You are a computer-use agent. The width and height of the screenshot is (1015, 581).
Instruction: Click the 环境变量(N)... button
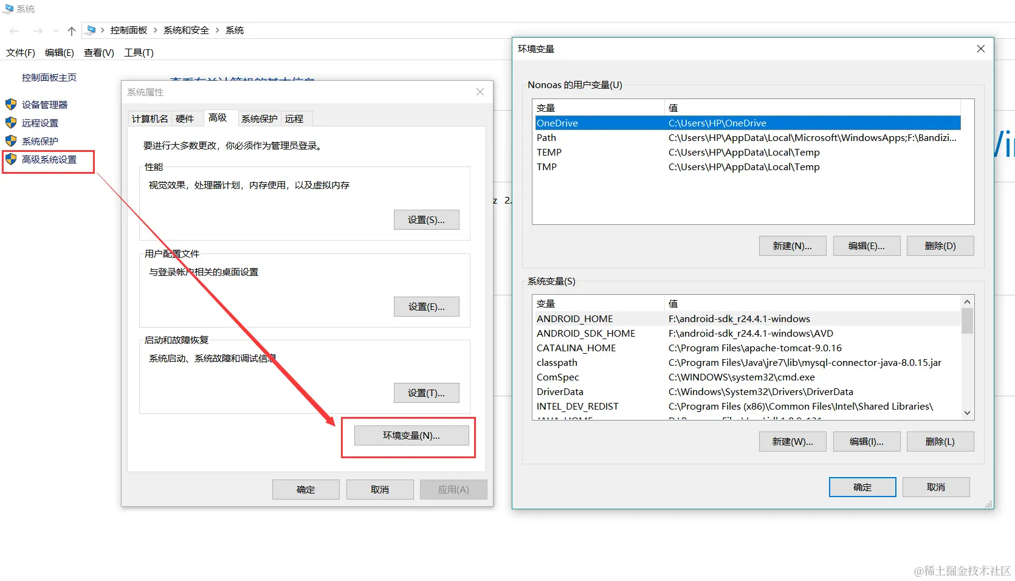(411, 435)
